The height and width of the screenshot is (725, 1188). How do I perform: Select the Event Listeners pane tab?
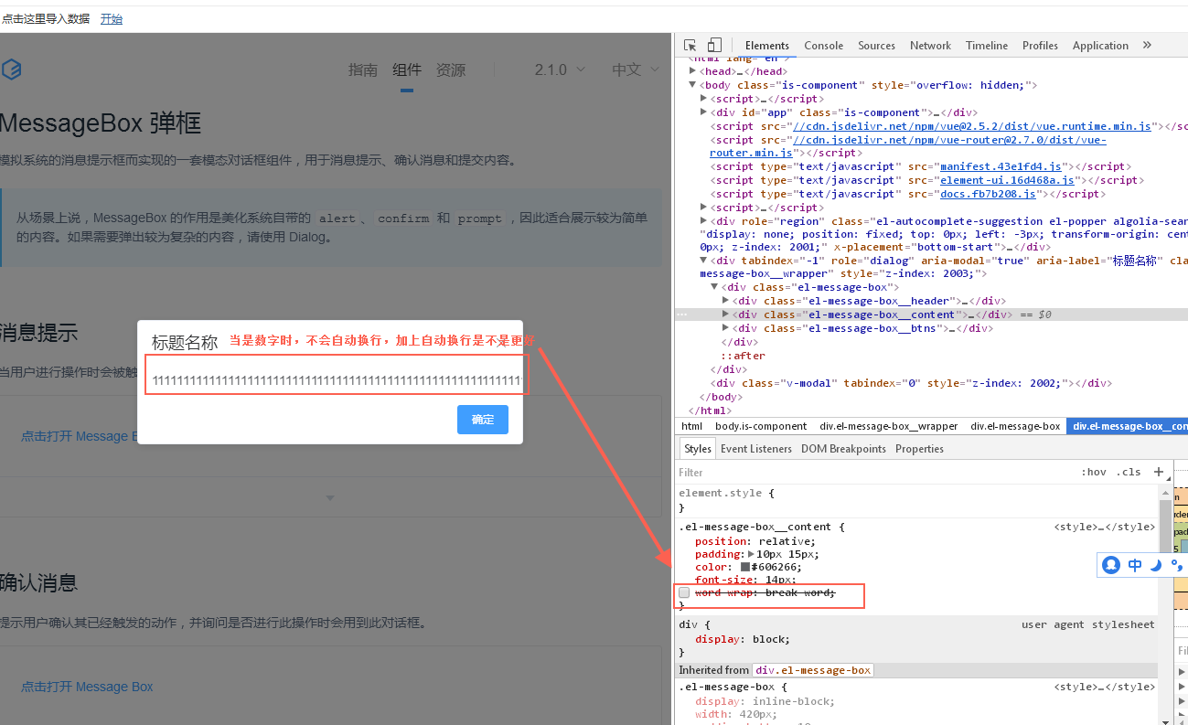756,449
